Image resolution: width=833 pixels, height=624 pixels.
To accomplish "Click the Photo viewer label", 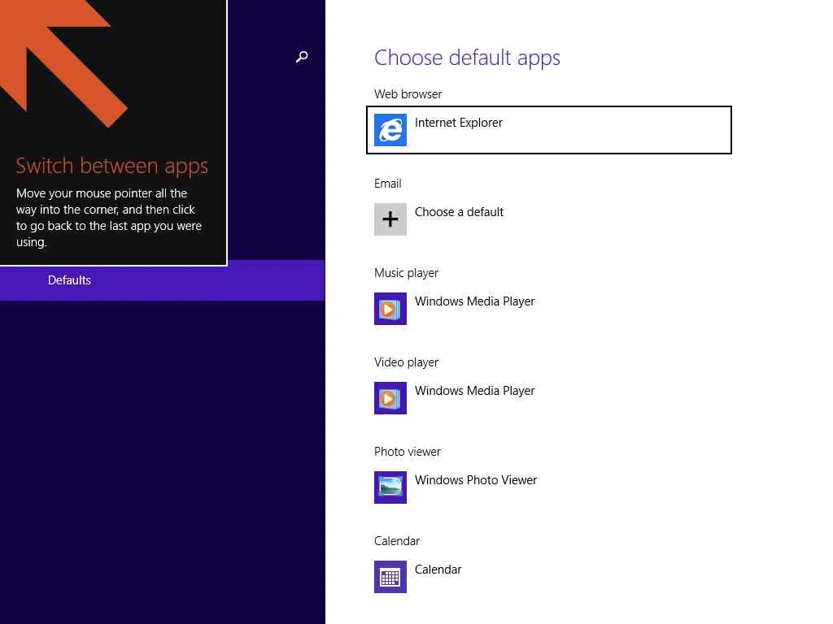I will coord(408,452).
